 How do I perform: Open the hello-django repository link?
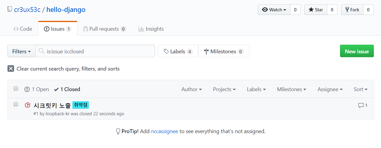point(66,10)
